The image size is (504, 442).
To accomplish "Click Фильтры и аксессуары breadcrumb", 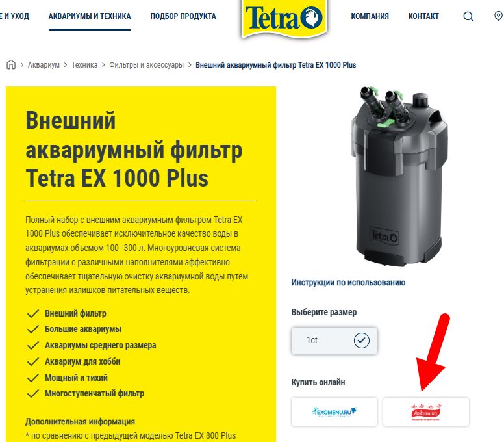I will [147, 65].
